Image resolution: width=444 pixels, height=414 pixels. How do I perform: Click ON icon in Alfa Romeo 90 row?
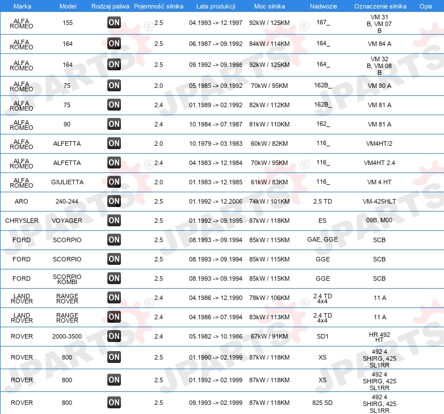[x=114, y=124]
